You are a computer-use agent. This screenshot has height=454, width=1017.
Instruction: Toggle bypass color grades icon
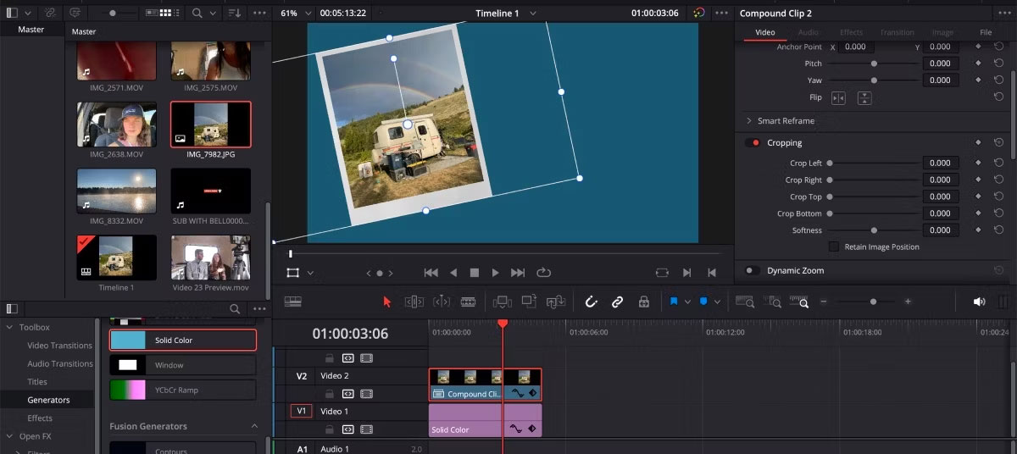698,14
